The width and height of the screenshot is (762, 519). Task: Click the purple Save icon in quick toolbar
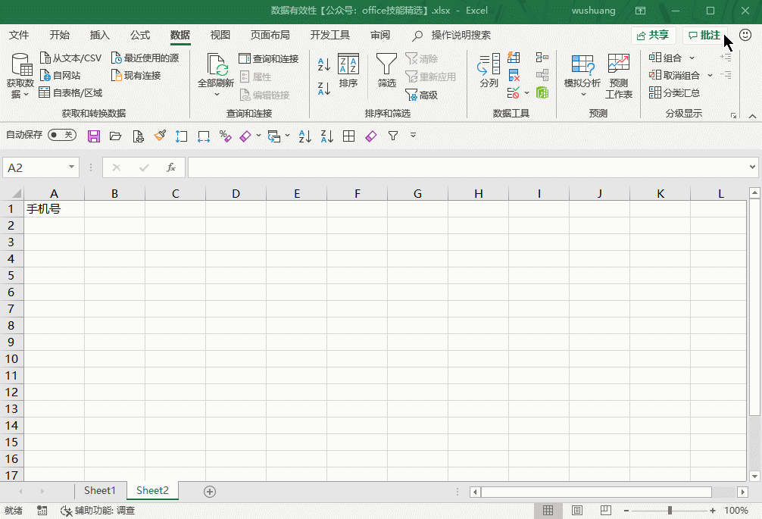(94, 136)
